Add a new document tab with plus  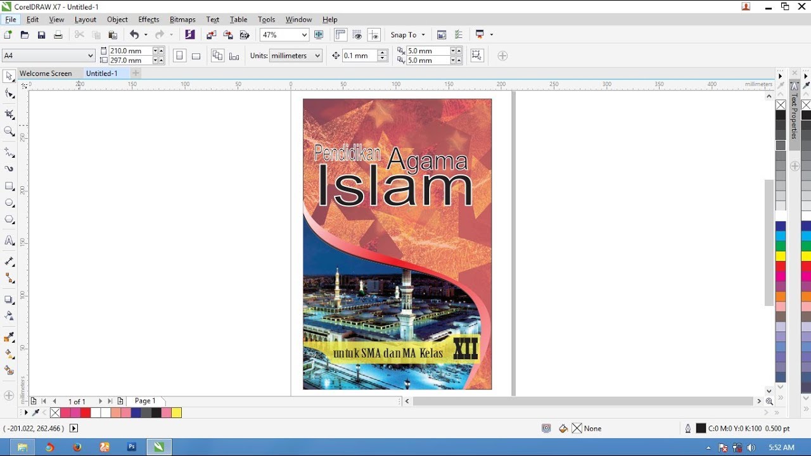(x=136, y=73)
